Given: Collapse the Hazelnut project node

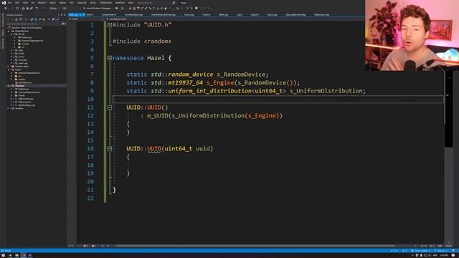Looking at the screenshot, I should click(9, 86).
